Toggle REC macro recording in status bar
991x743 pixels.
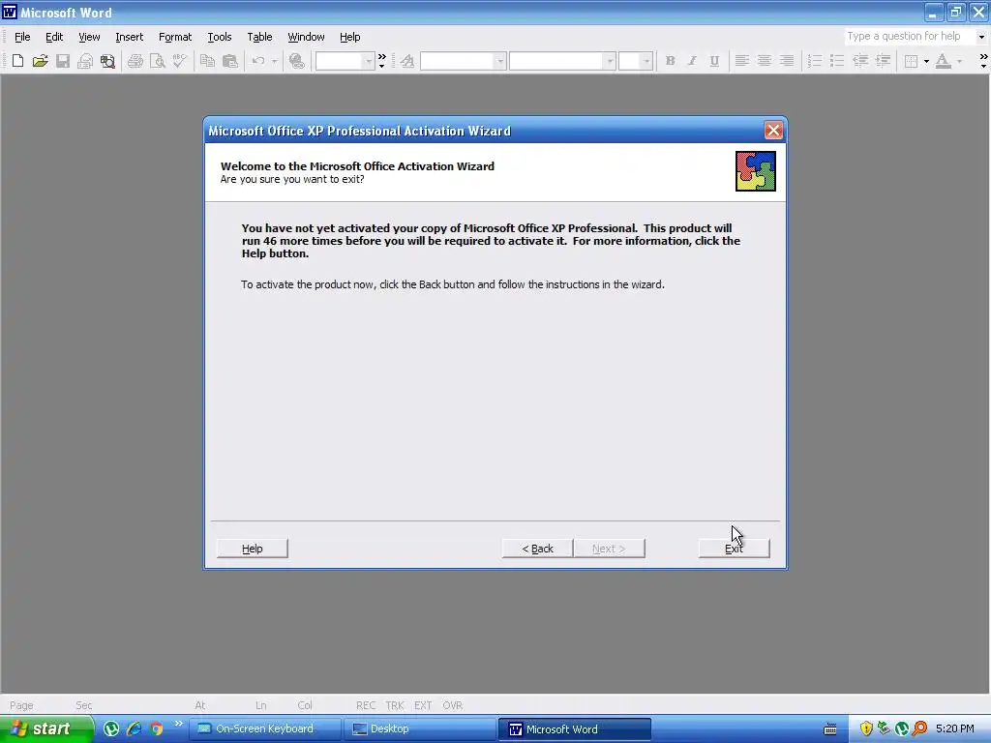[365, 705]
